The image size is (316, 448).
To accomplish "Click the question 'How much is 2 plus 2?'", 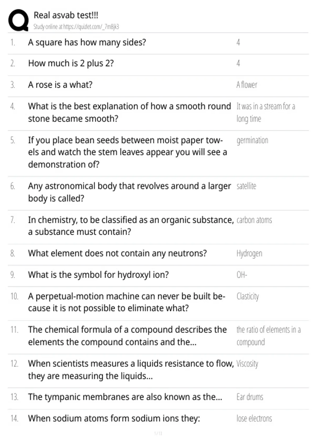I will (x=71, y=64).
